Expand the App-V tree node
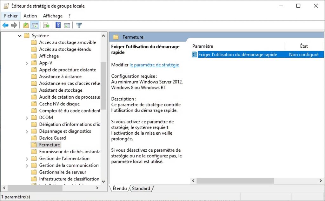 coord(27,63)
